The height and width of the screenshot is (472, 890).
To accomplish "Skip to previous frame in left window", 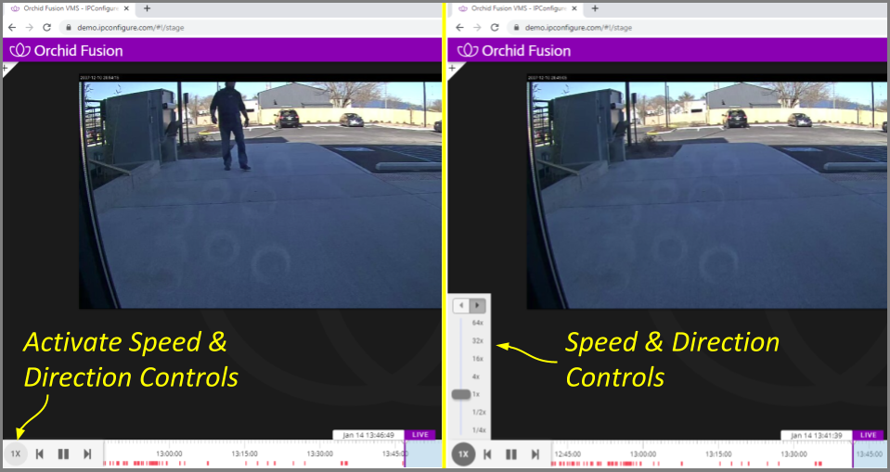I will [x=40, y=453].
